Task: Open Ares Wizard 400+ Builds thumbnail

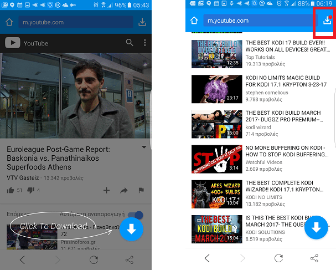Action: pos(217,194)
